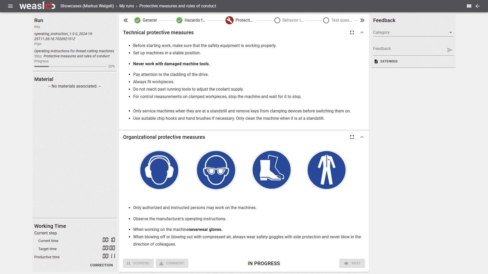This screenshot has height=274, width=488.
Task: Click the 20% progress bar
Action: point(70,66)
